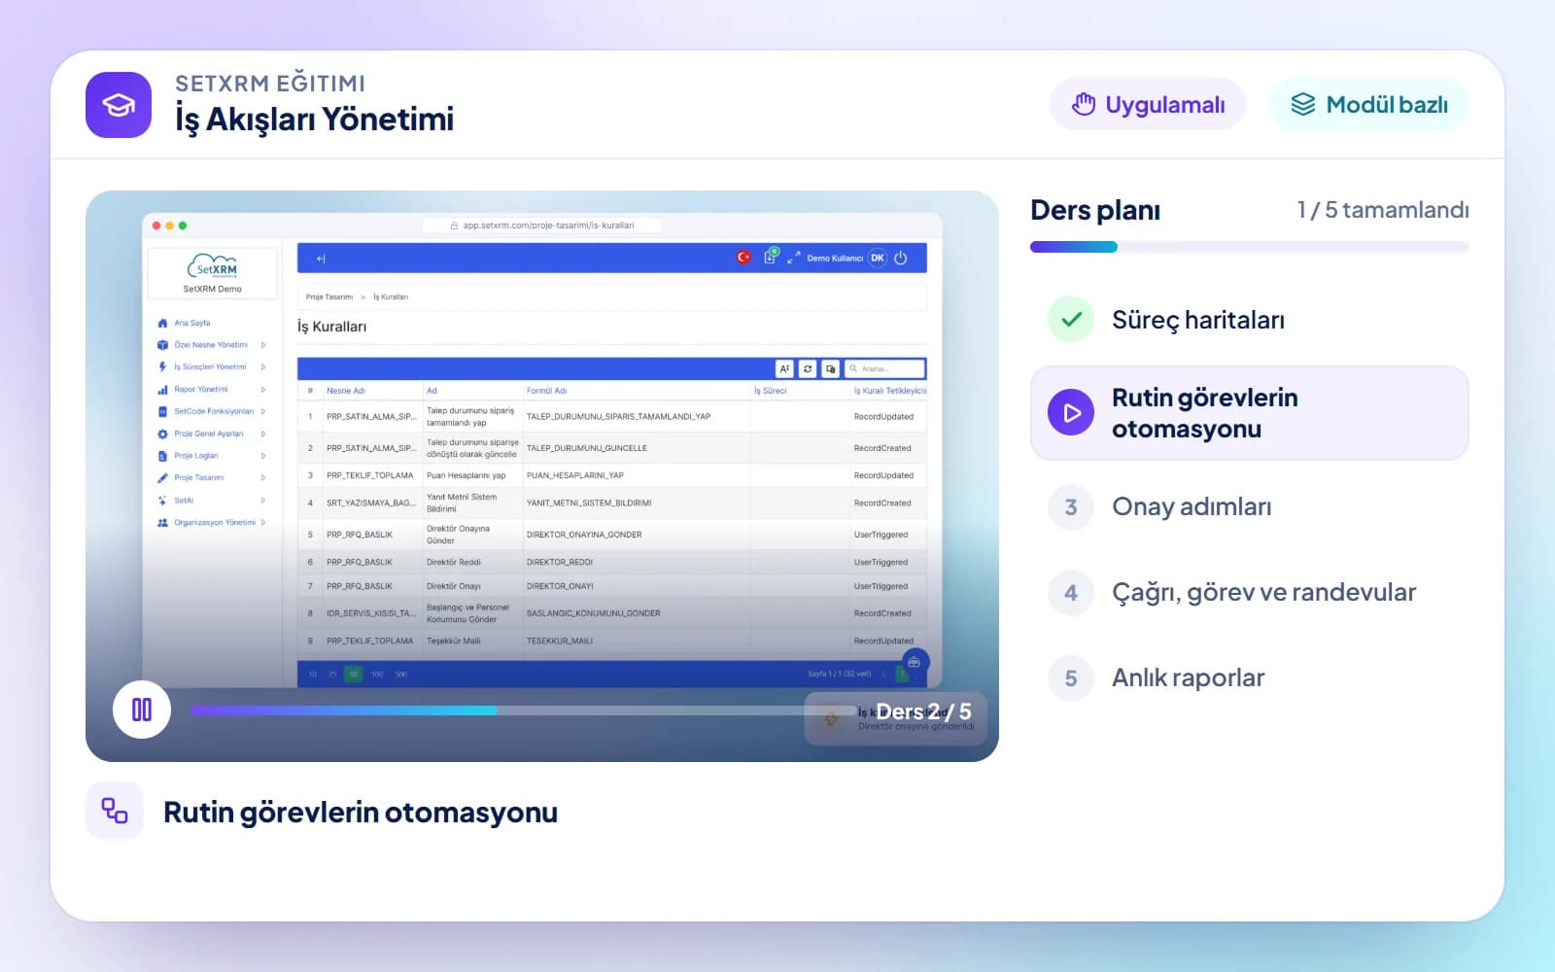
Task: Open lesson 4 Çağrı, görev ve randevular
Action: pos(1249,592)
